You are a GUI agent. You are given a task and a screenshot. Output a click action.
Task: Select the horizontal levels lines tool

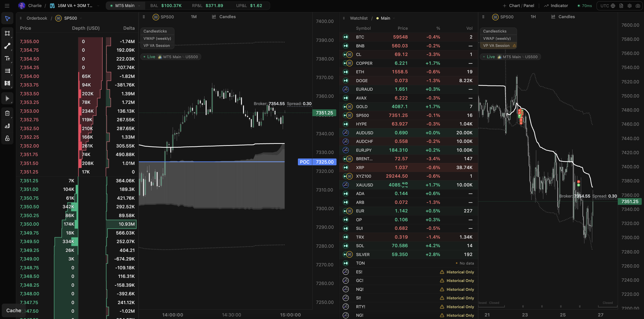pyautogui.click(x=7, y=71)
